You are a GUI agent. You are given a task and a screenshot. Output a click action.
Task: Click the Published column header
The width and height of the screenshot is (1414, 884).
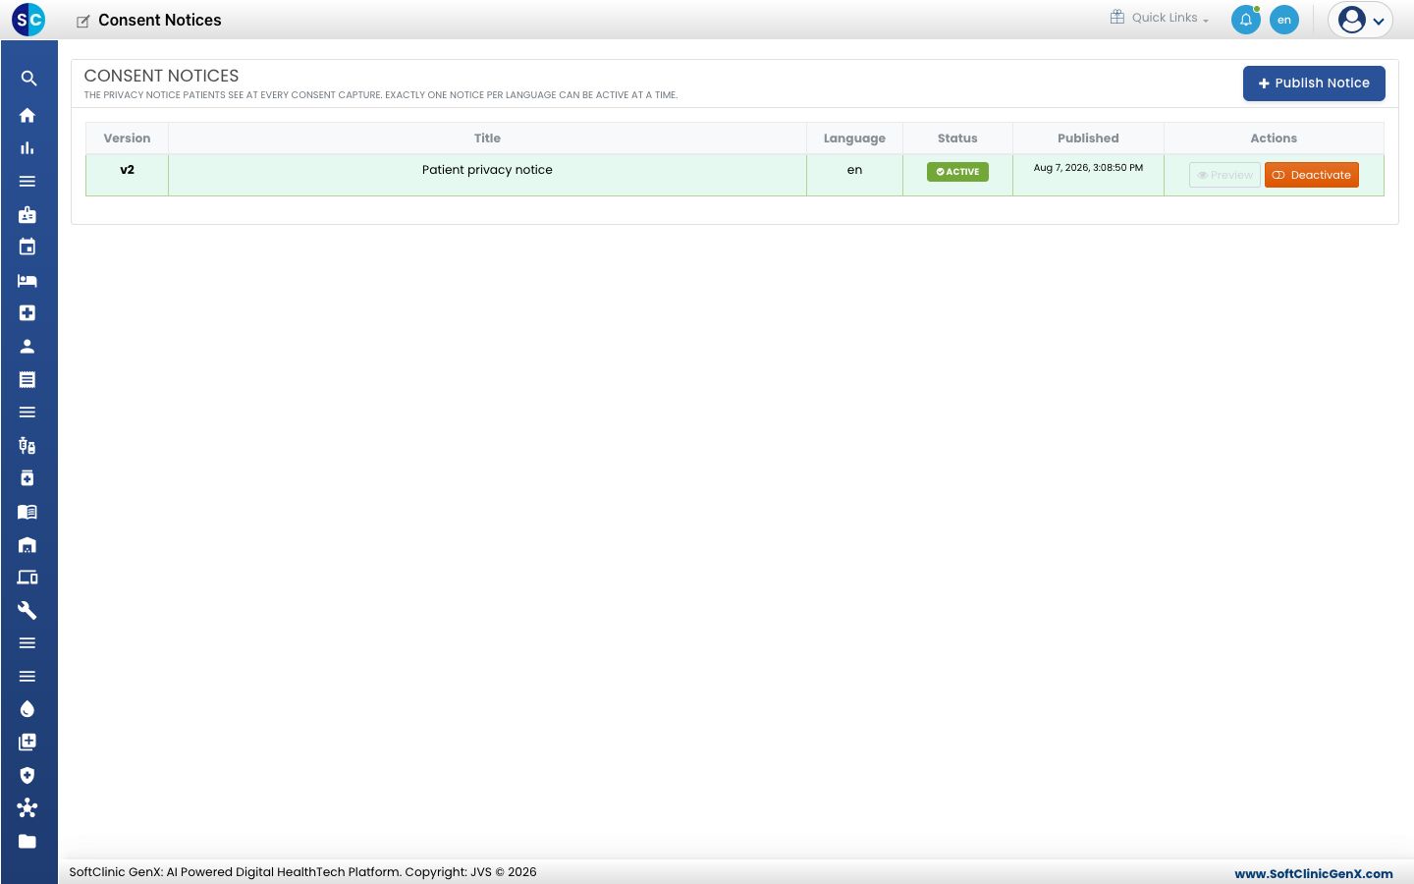pyautogui.click(x=1088, y=138)
